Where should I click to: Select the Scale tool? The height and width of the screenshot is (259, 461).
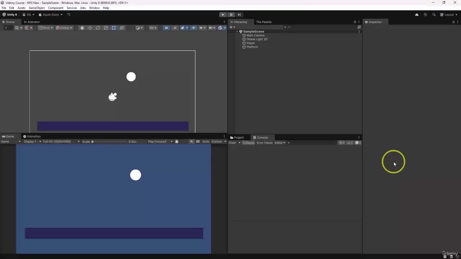(x=106, y=28)
